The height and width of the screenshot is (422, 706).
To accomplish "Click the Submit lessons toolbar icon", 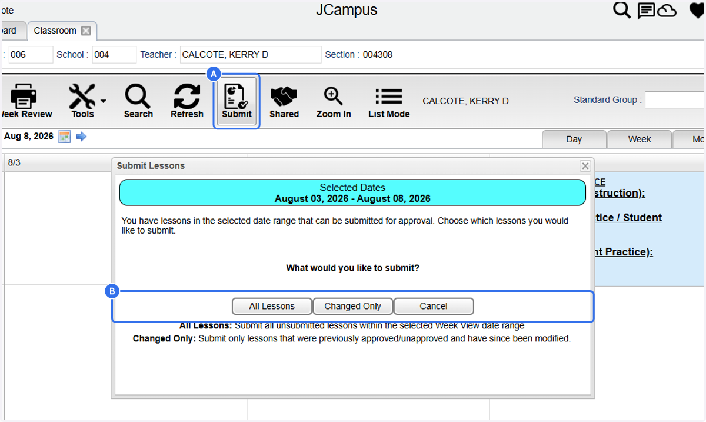I will (x=237, y=101).
